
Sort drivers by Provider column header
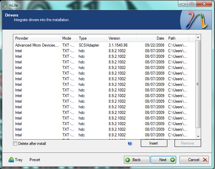click(36, 38)
